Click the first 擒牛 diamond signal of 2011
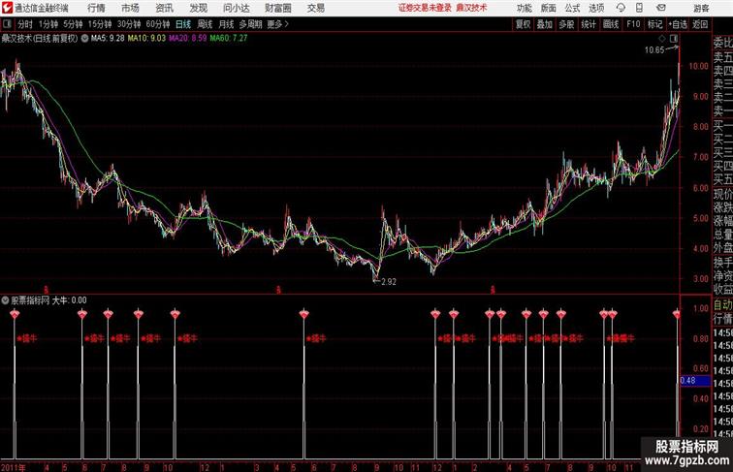The height and width of the screenshot is (472, 733). [x=15, y=314]
